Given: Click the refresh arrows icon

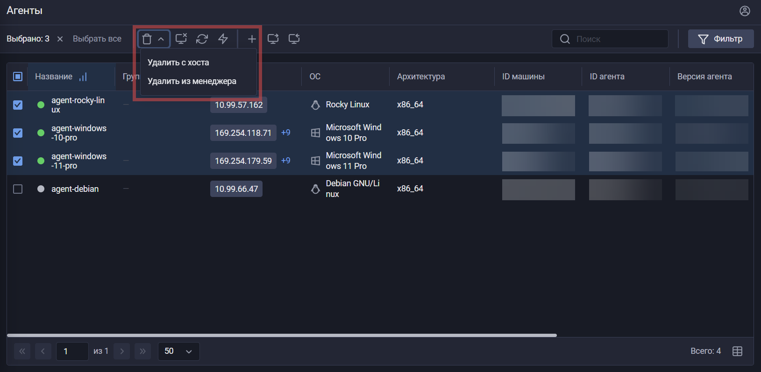Looking at the screenshot, I should pos(202,39).
